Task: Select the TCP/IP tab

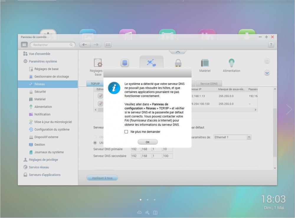Action: [x=95, y=84]
